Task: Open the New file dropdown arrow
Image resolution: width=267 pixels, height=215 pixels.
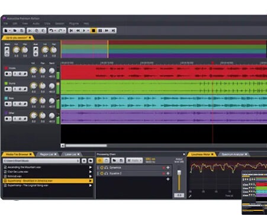Action: click(9, 31)
